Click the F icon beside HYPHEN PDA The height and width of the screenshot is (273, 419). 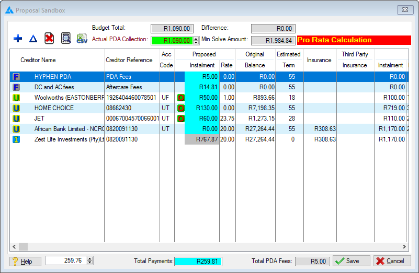pos(16,77)
